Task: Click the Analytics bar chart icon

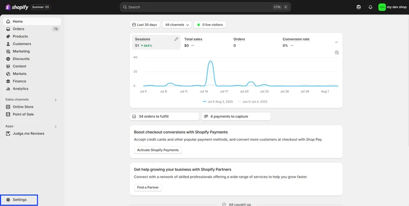Action: [x=8, y=89]
